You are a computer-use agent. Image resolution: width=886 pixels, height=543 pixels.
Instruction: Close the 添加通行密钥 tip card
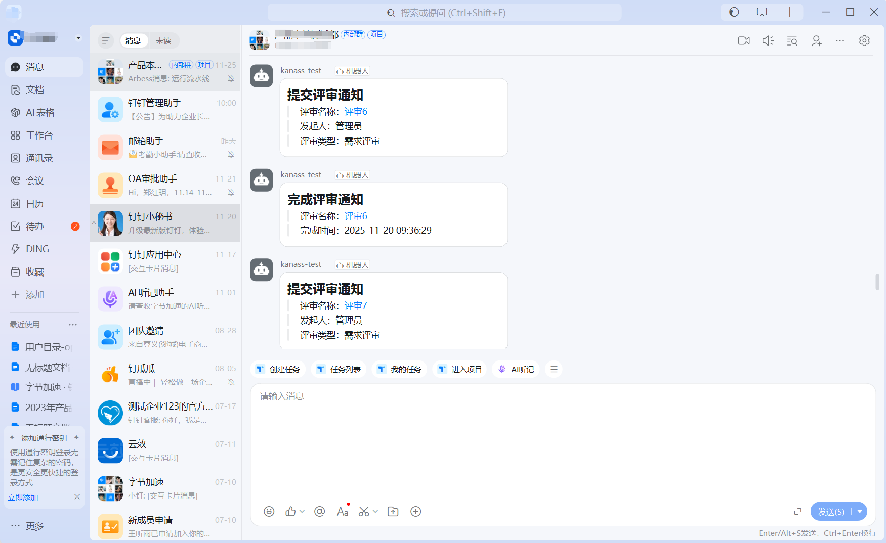click(77, 497)
